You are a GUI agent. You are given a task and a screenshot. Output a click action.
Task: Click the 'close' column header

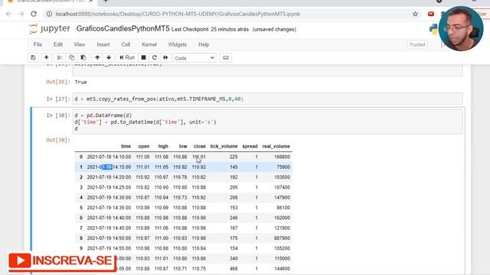pyautogui.click(x=199, y=146)
